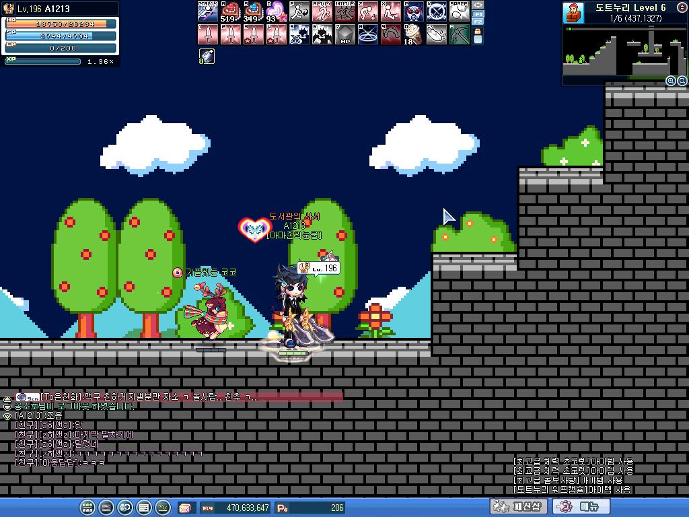Use the slot 3 starred sword skill
Viewport: 689px width, 517px height.
click(254, 34)
